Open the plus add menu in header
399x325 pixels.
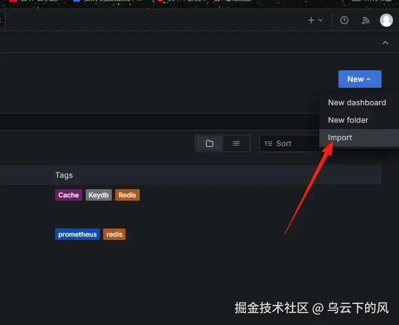[x=315, y=20]
